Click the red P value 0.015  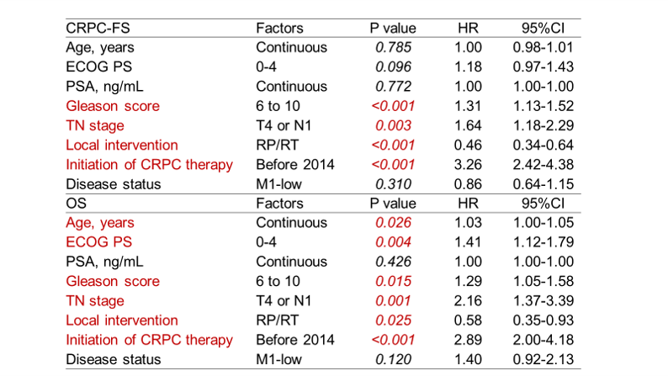[x=393, y=281]
